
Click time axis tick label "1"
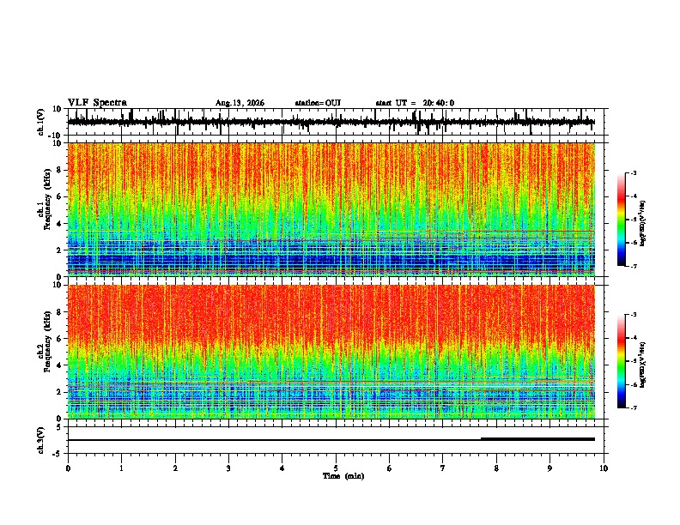pyautogui.click(x=121, y=468)
